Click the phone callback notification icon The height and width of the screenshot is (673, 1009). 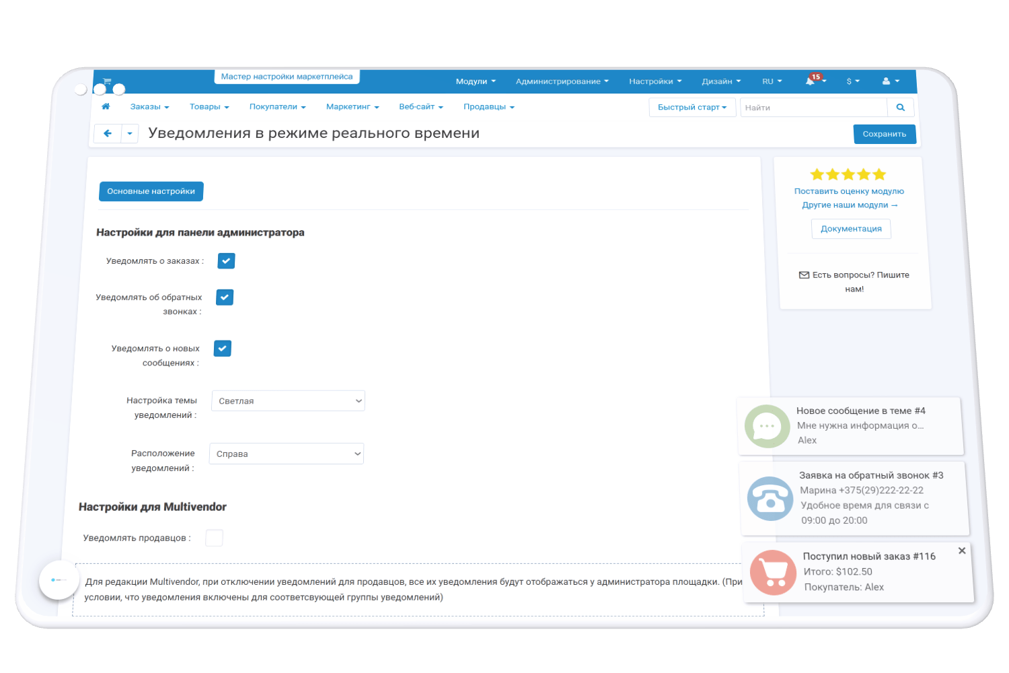[x=770, y=499]
